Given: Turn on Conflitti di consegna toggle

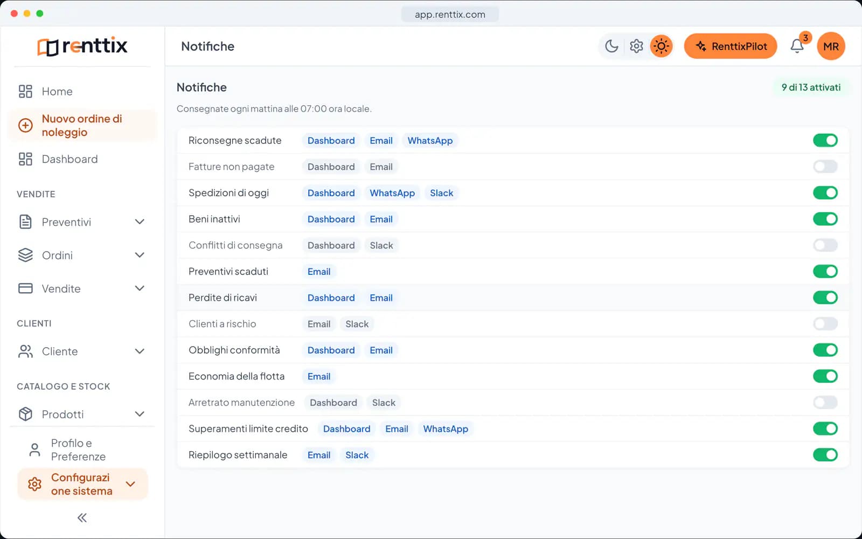Looking at the screenshot, I should pos(825,245).
